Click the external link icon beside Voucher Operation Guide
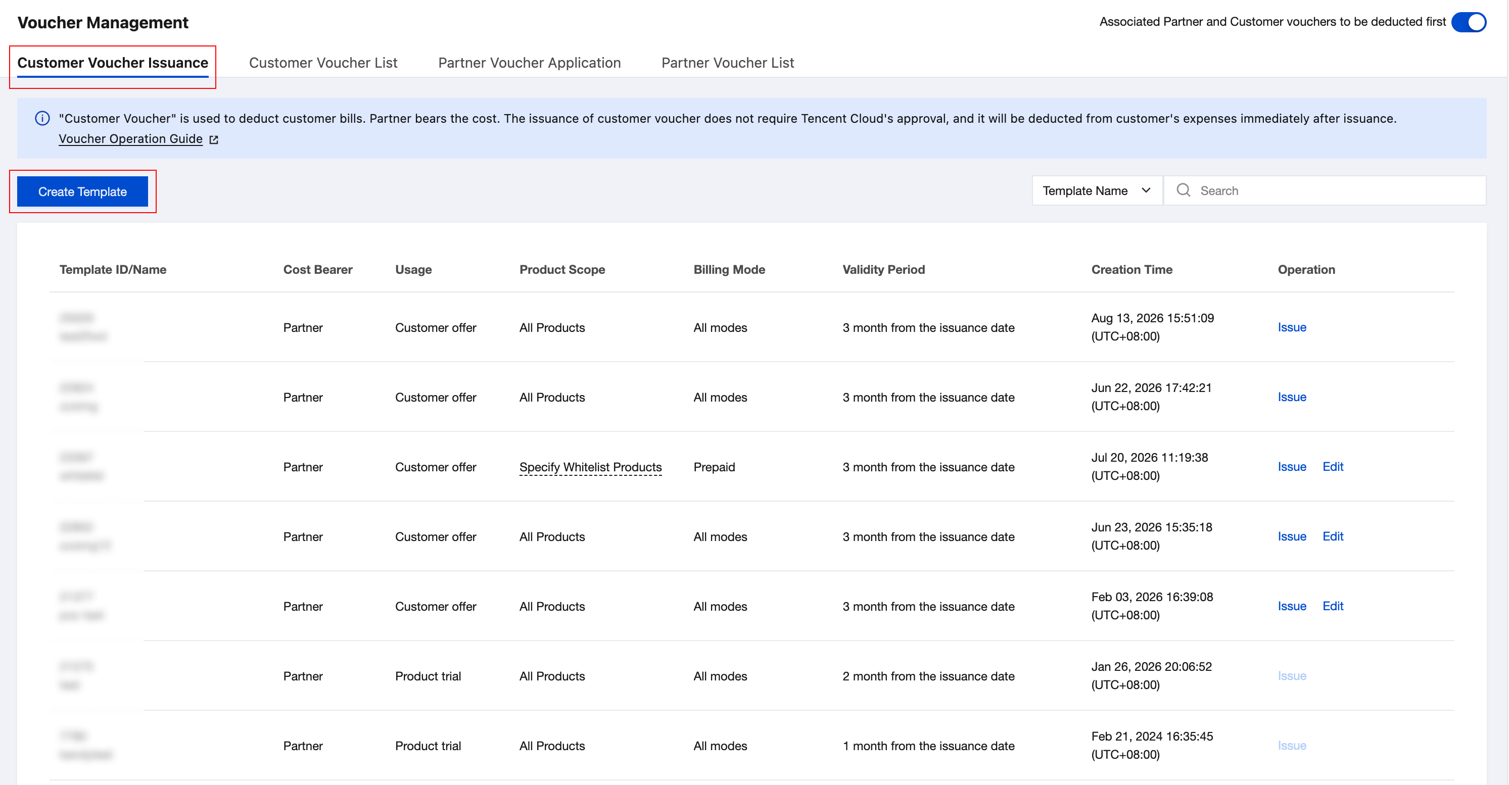This screenshot has height=785, width=1509. [x=214, y=139]
